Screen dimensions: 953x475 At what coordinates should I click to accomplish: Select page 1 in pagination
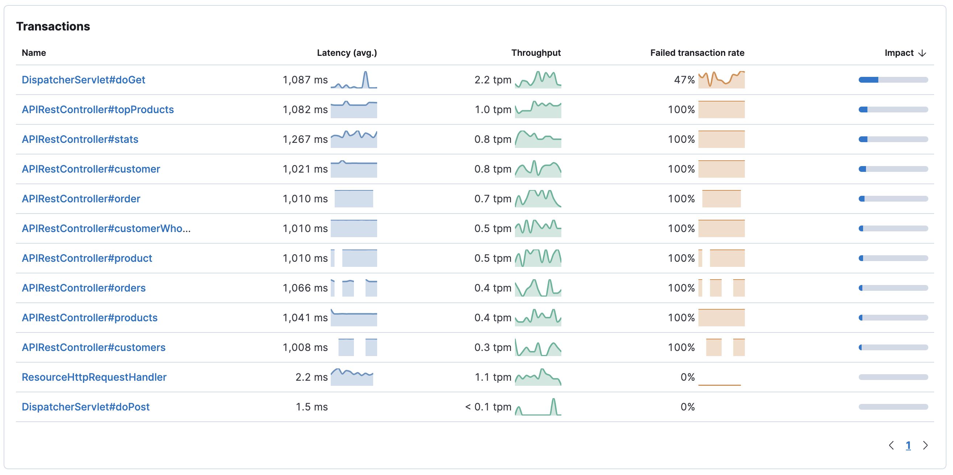(x=909, y=446)
